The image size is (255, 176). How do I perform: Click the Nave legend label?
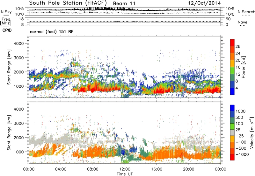(243, 22)
